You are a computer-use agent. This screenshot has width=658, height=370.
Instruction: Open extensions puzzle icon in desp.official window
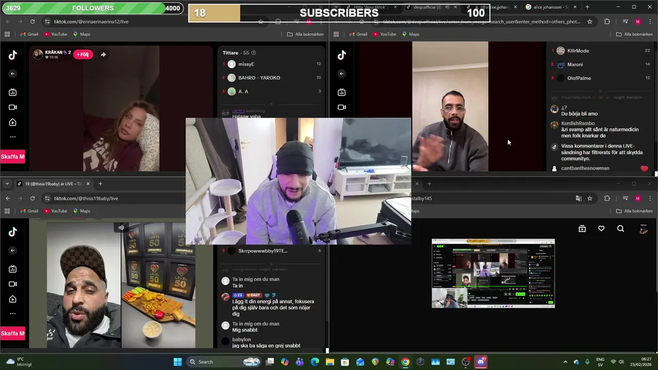[x=607, y=22]
